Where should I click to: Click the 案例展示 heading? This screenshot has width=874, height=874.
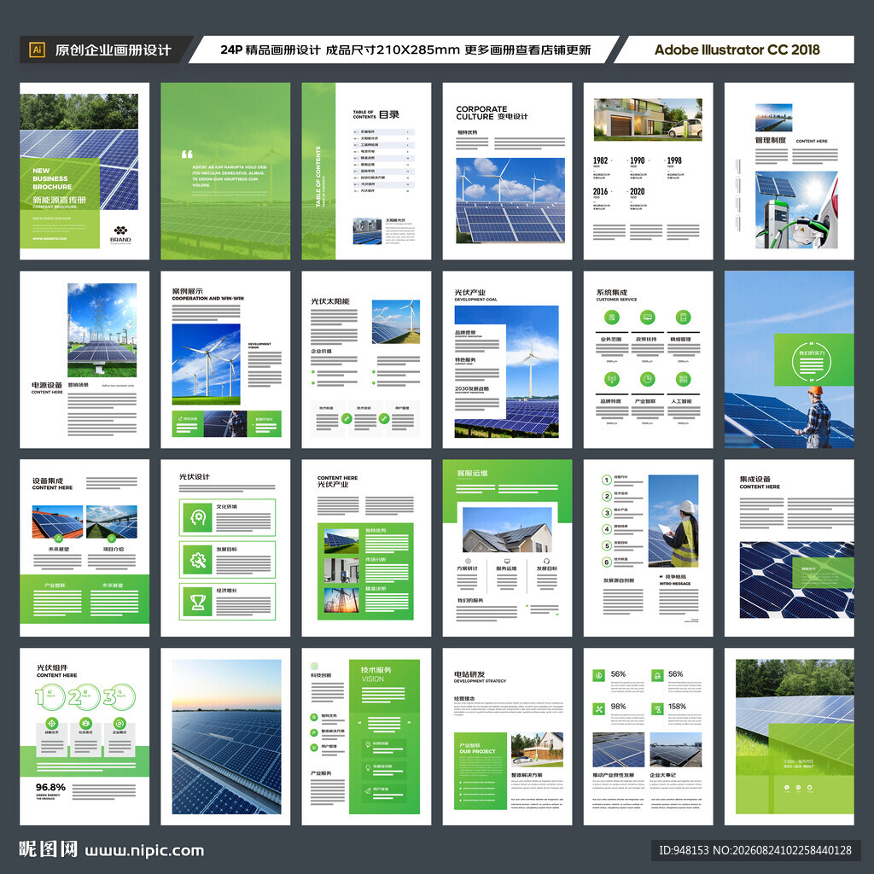187,291
